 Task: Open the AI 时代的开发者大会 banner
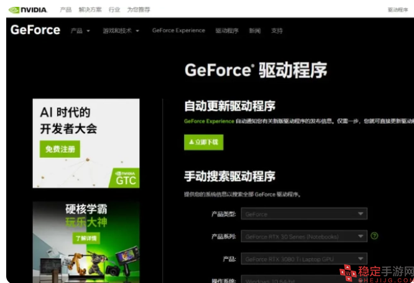click(x=86, y=143)
